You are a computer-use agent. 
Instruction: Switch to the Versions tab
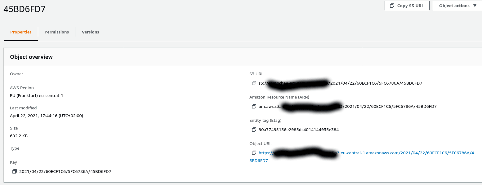point(90,32)
